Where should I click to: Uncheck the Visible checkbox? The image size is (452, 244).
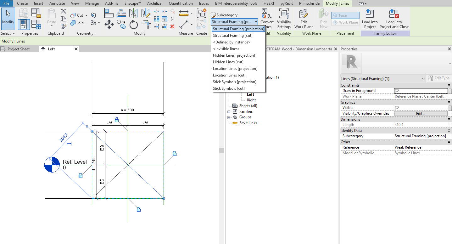click(397, 108)
